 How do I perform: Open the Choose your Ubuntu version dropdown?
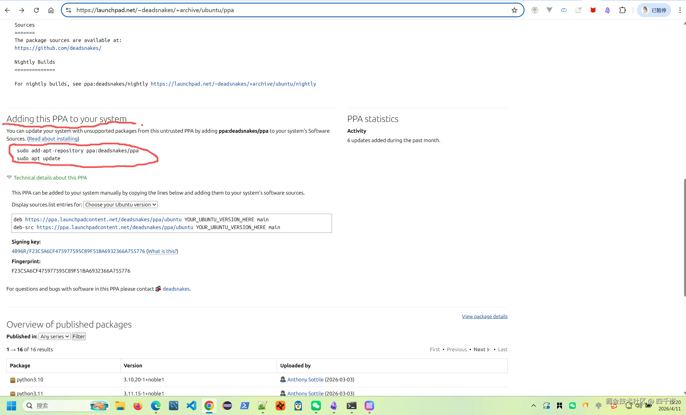[121, 205]
